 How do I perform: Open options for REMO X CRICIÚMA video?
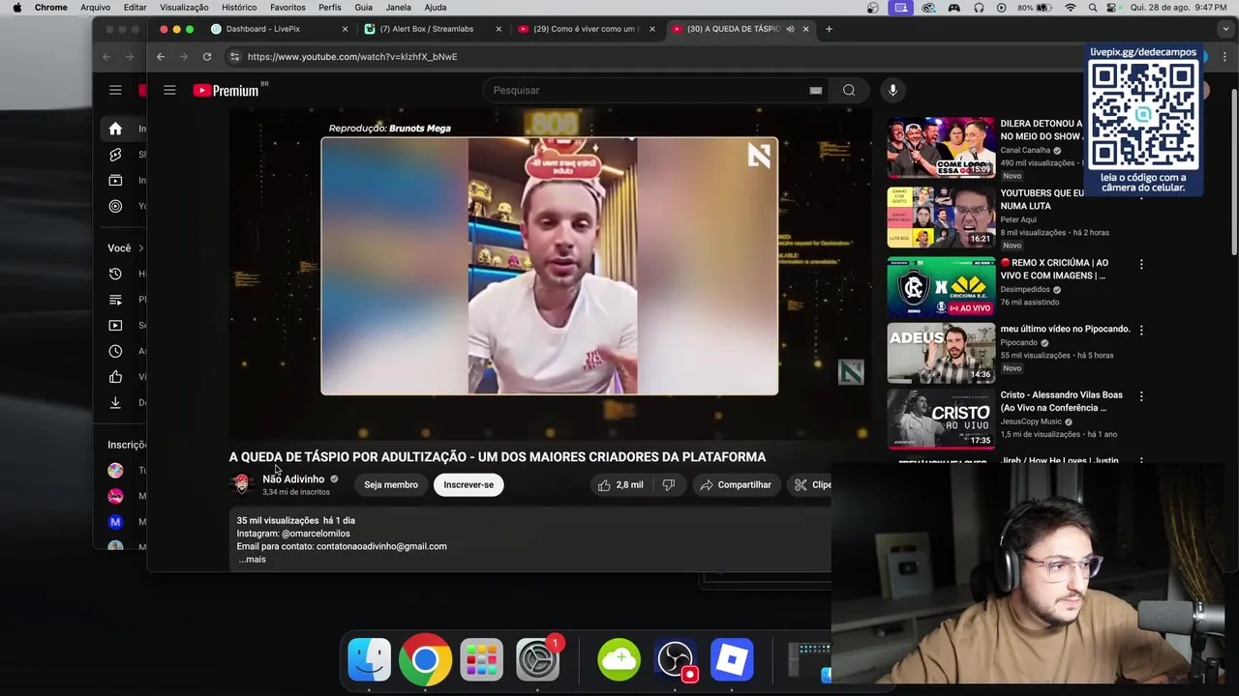pyautogui.click(x=1141, y=264)
